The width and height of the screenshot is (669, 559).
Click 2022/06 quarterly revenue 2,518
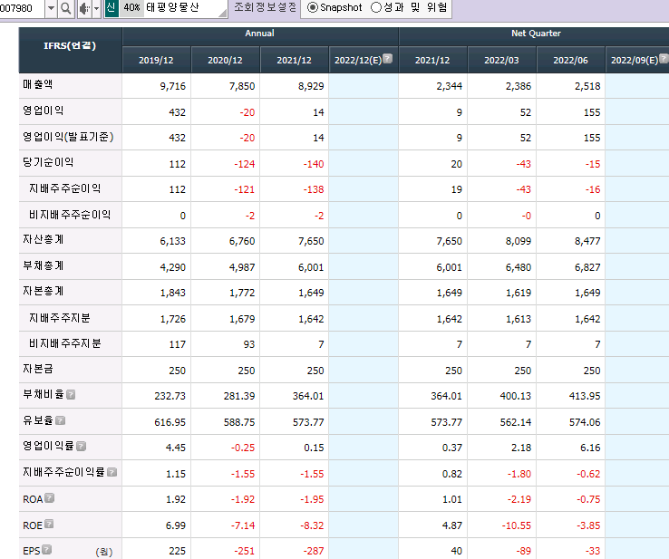click(x=587, y=86)
